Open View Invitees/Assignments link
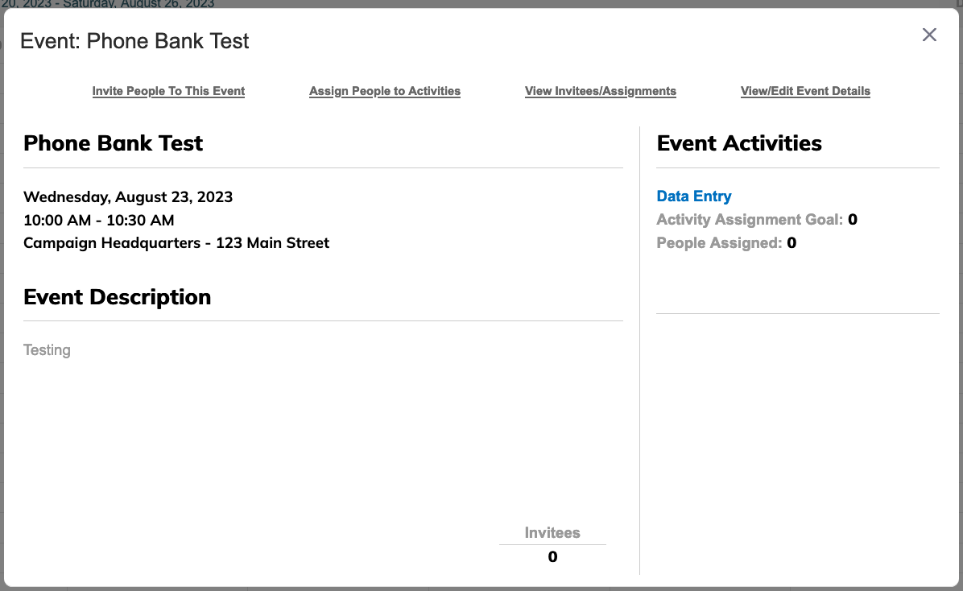Image resolution: width=963 pixels, height=591 pixels. coord(601,91)
